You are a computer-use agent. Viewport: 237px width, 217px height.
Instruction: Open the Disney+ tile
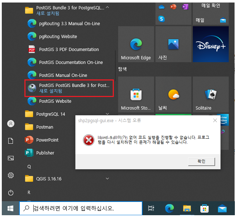click(211, 44)
